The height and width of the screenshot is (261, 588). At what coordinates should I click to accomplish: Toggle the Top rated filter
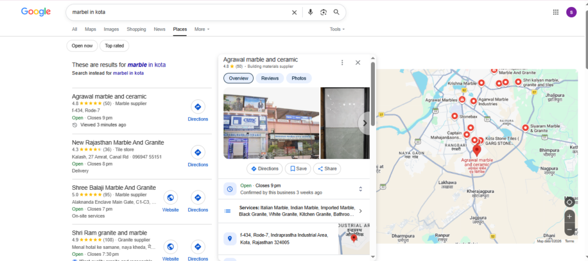(114, 46)
